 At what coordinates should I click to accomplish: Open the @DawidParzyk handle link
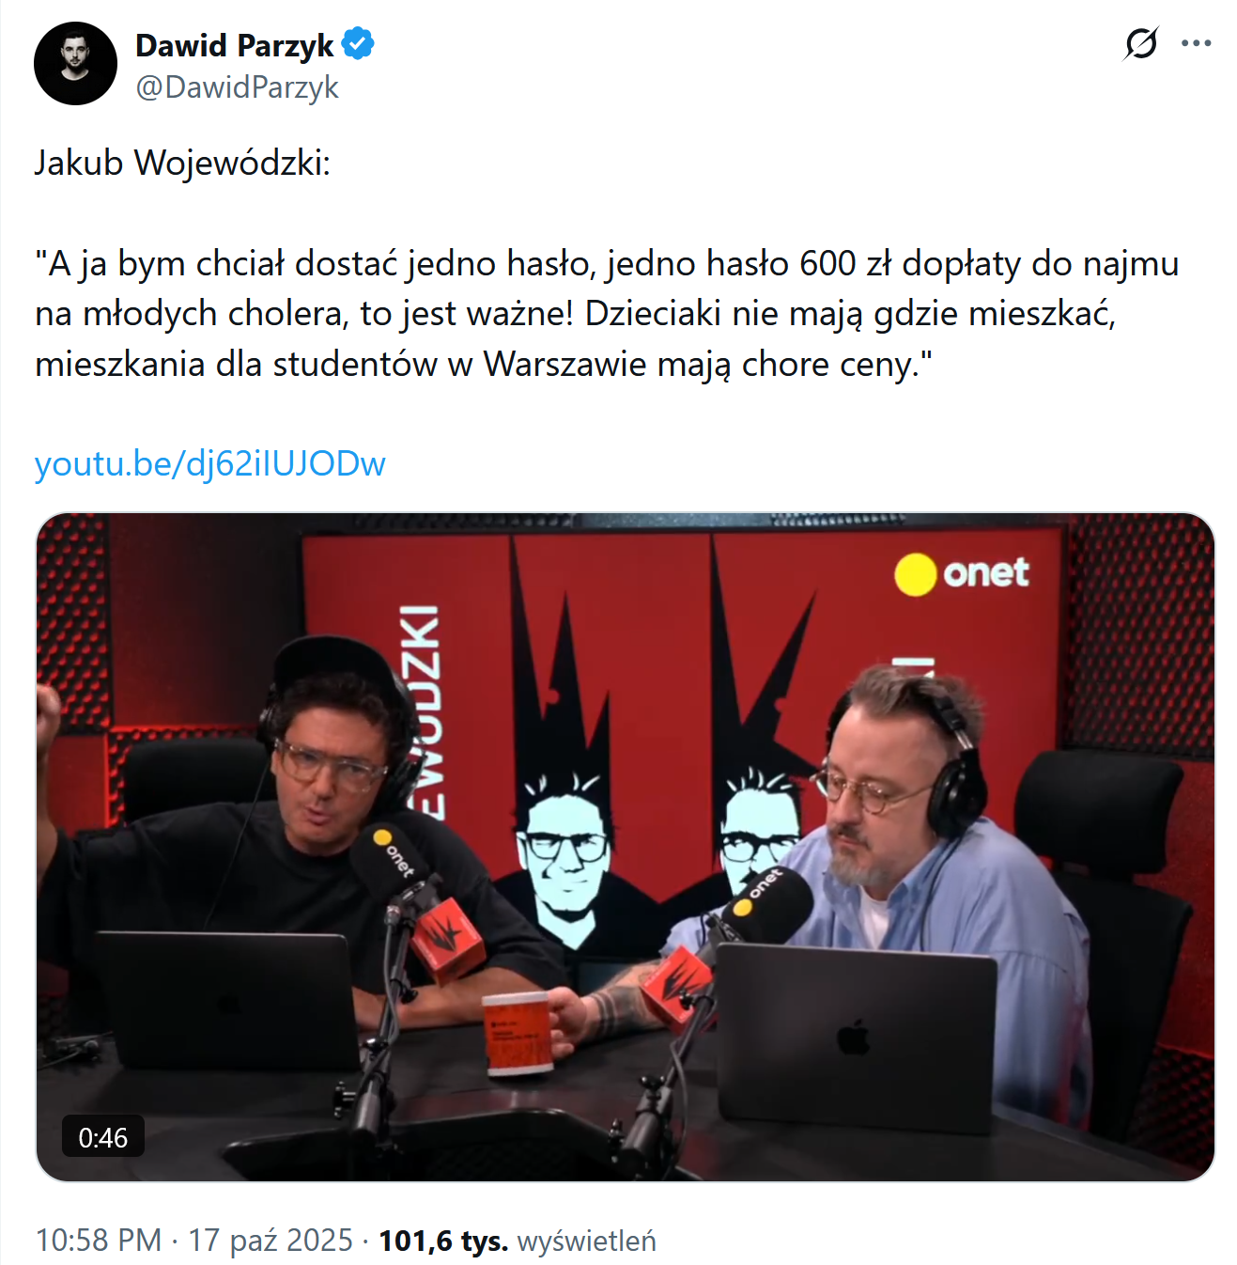pos(237,87)
